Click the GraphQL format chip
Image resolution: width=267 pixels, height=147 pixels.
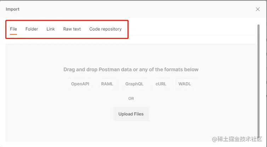[x=134, y=84]
